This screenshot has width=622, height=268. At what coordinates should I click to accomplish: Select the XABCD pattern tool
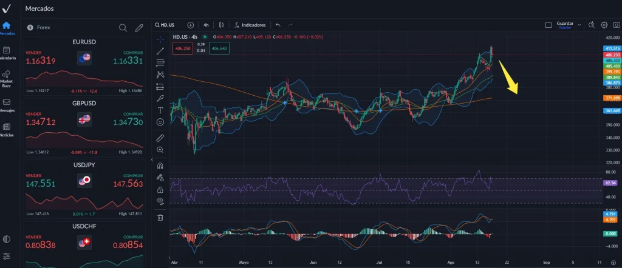click(x=160, y=74)
